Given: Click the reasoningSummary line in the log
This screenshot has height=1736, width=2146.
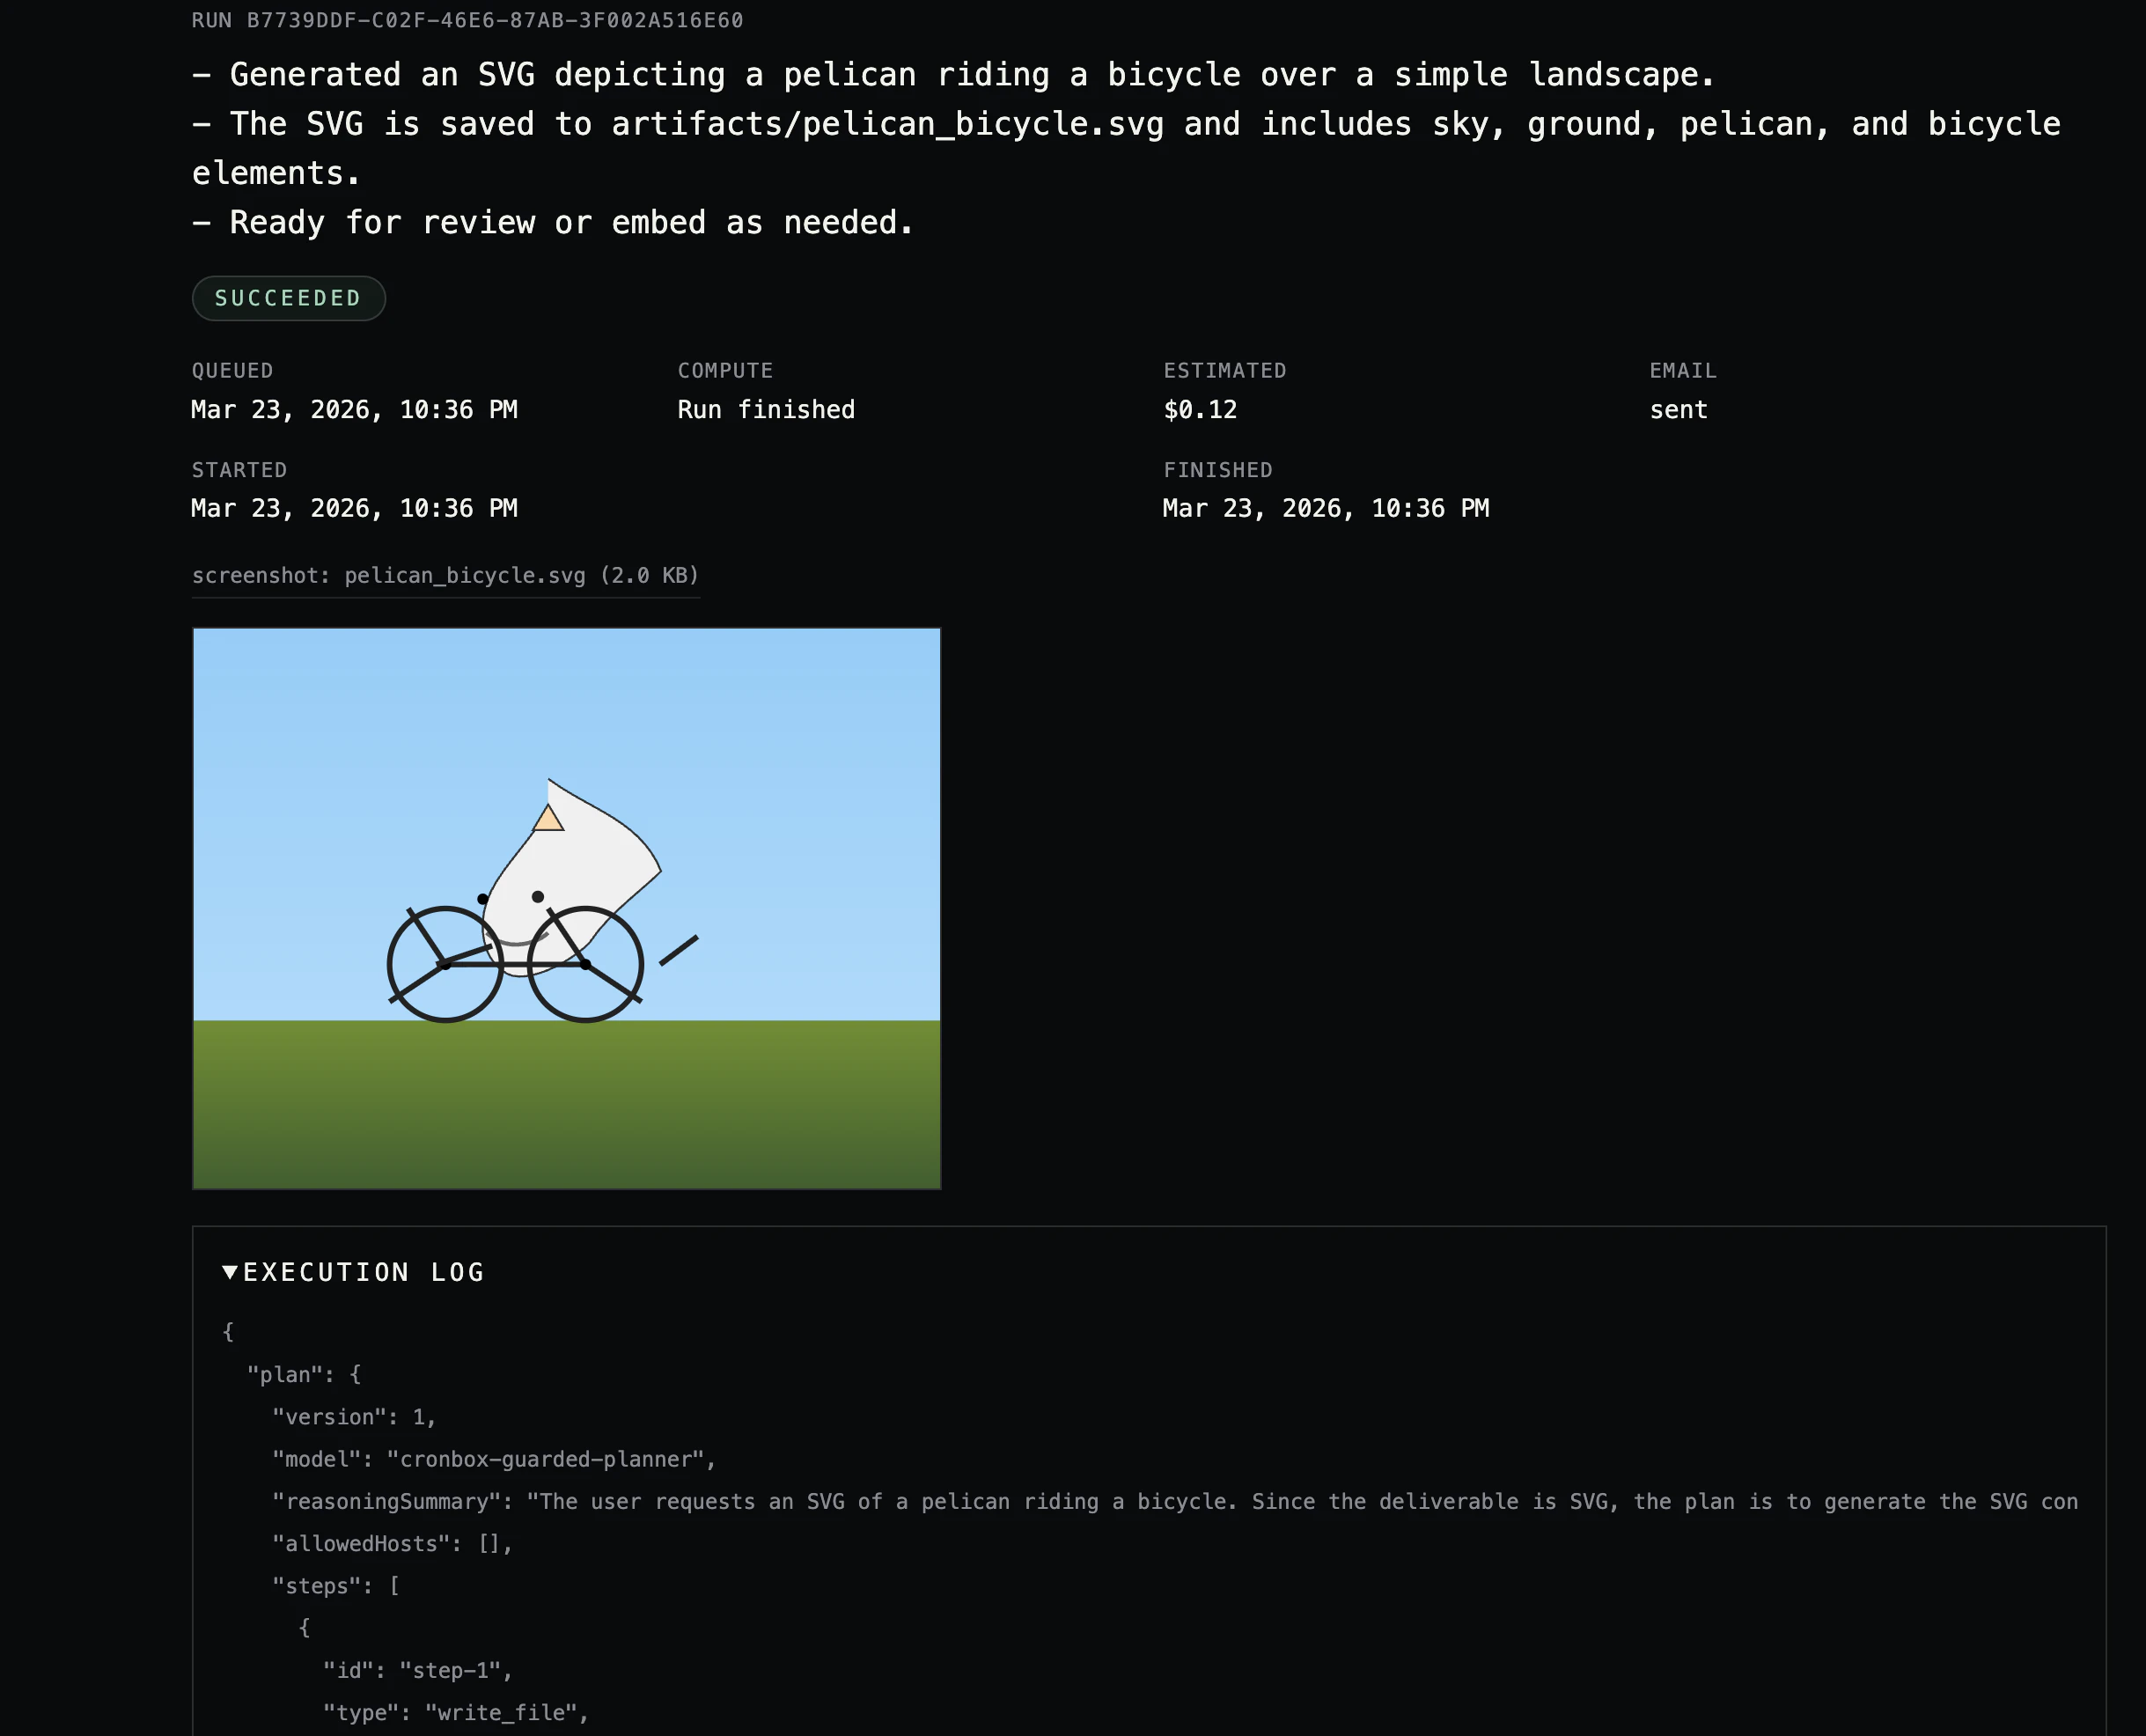Looking at the screenshot, I should [x=1175, y=1501].
